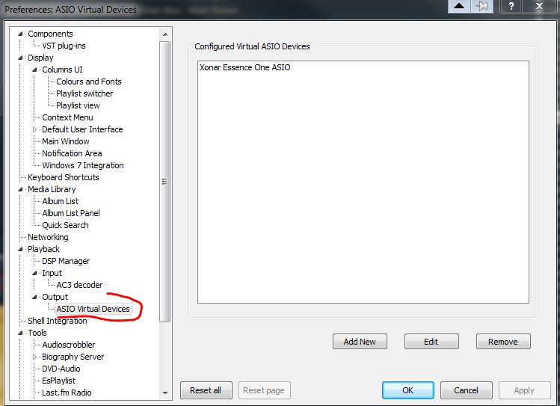
Task: Click Reset all button
Action: point(206,390)
